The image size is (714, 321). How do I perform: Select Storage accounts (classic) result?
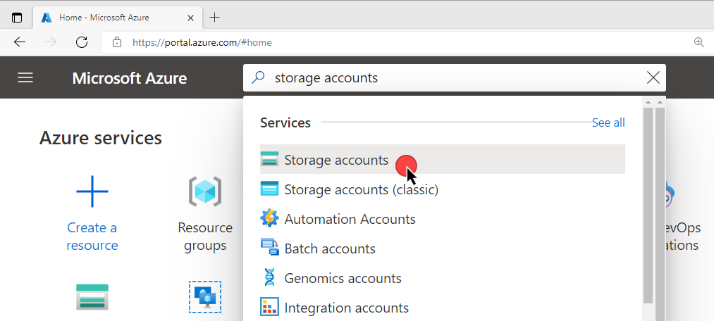coord(361,189)
